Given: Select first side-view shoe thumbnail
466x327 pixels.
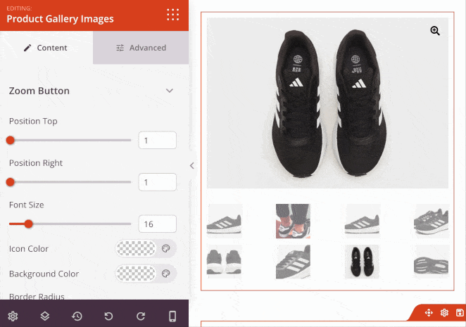Looking at the screenshot, I should (x=225, y=221).
